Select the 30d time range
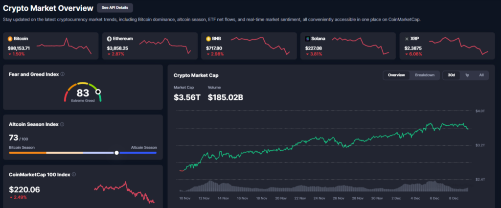This screenshot has width=501, height=208. pyautogui.click(x=452, y=75)
